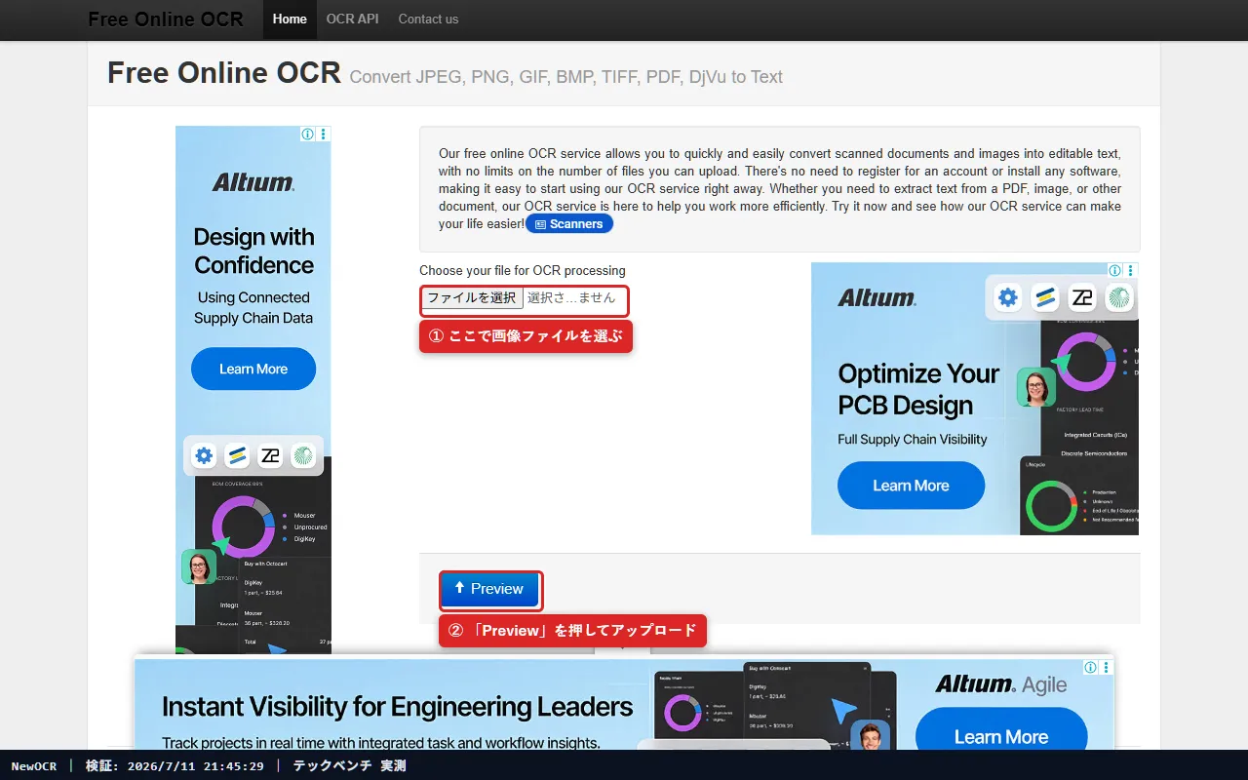
Task: Click 'Using Connected Supply Chain Data' ad text
Action: (x=253, y=308)
